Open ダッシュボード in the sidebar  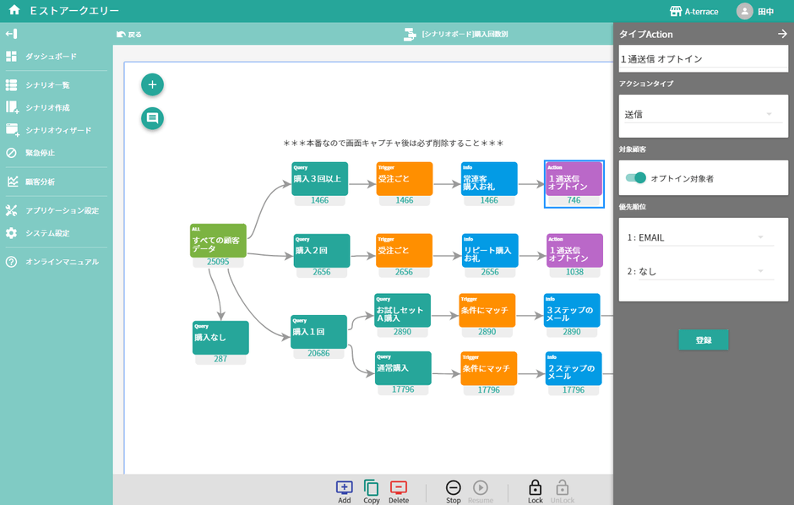coord(51,57)
